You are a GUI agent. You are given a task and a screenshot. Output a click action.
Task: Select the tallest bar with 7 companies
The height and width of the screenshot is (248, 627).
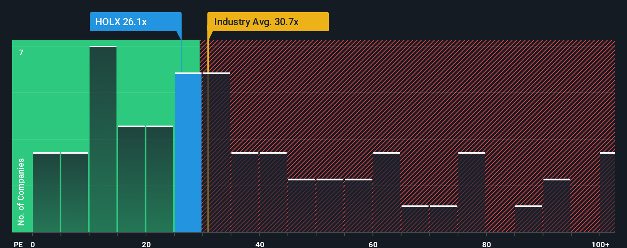pos(103,139)
